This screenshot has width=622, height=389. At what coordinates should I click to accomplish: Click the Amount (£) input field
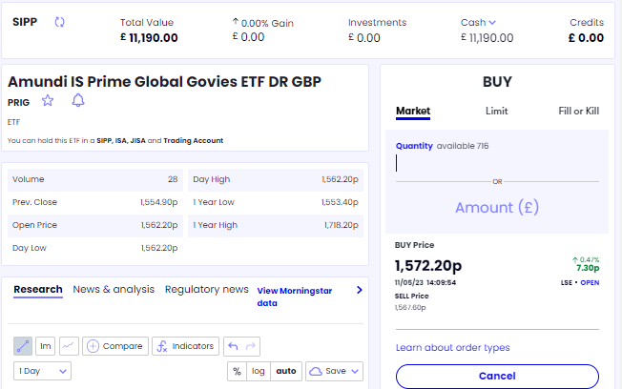(497, 208)
